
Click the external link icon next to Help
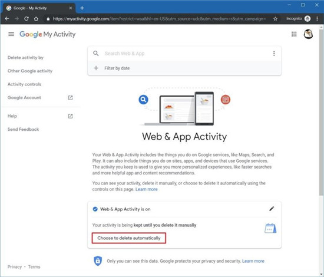pyautogui.click(x=70, y=116)
